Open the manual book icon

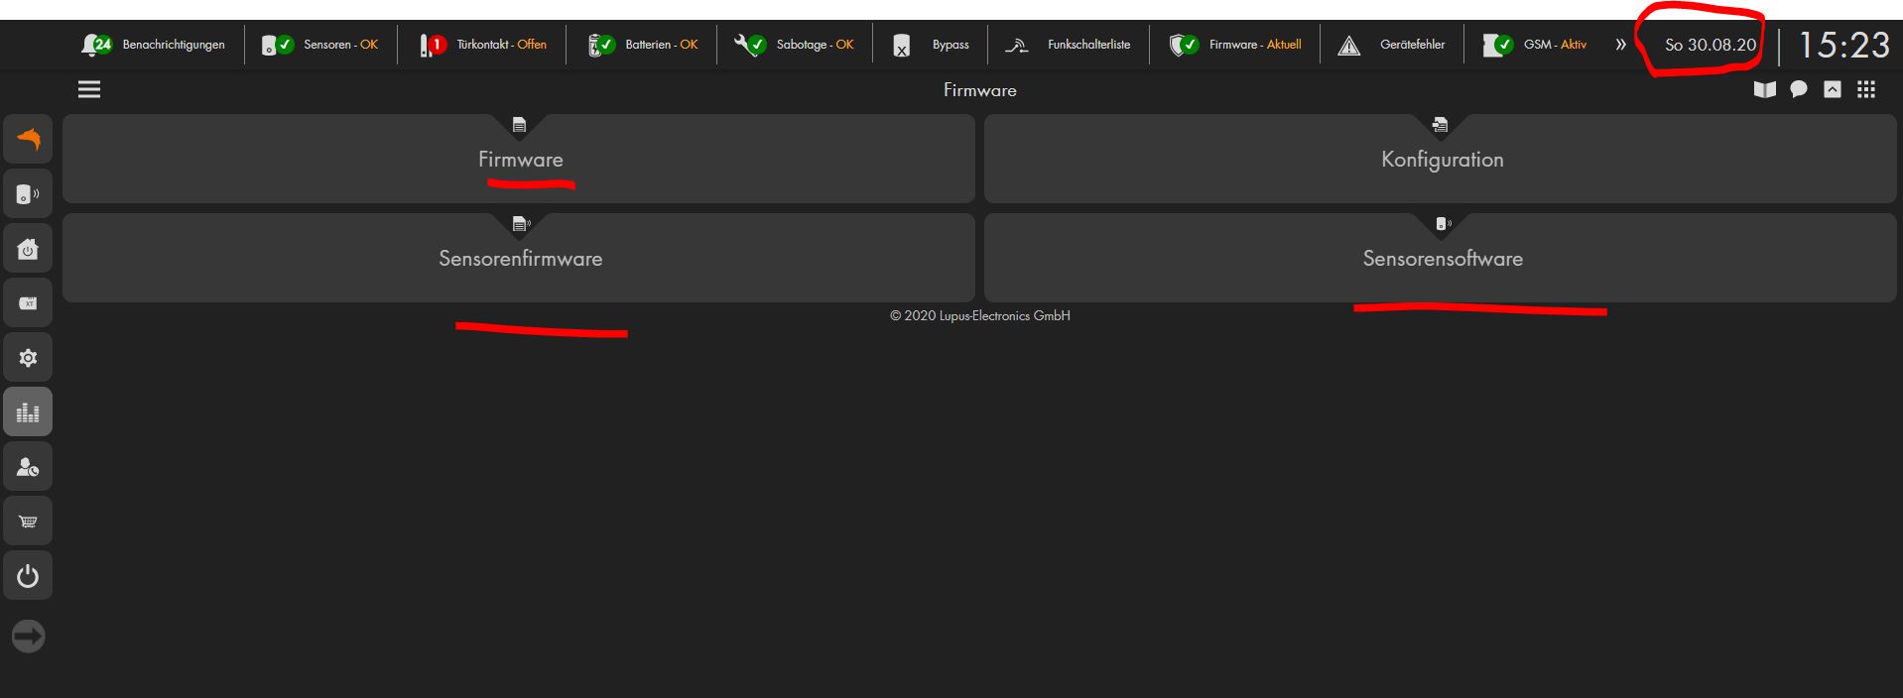(1764, 90)
